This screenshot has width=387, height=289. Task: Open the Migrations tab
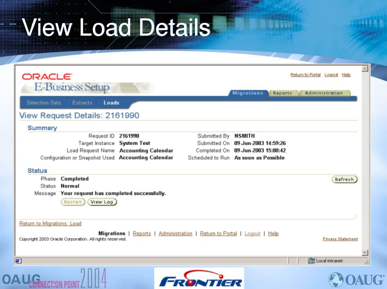[x=248, y=93]
